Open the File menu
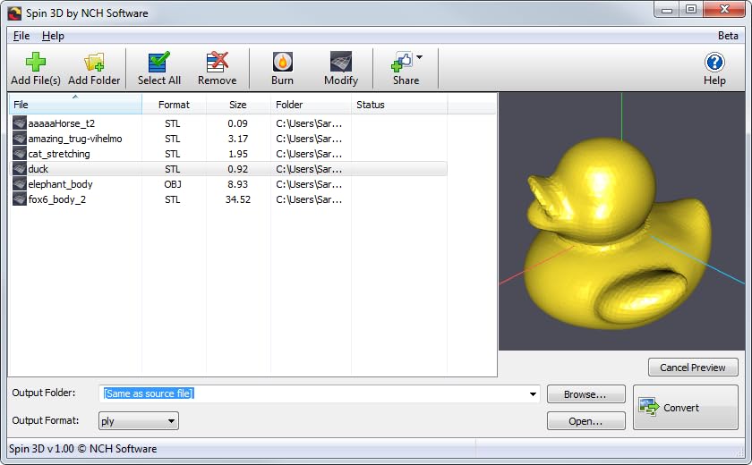Screen dimensions: 752x465 coord(21,36)
